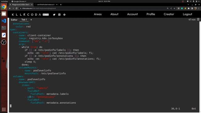
Task: Click vim cursor position '36,0-1'
Action: click(x=175, y=109)
